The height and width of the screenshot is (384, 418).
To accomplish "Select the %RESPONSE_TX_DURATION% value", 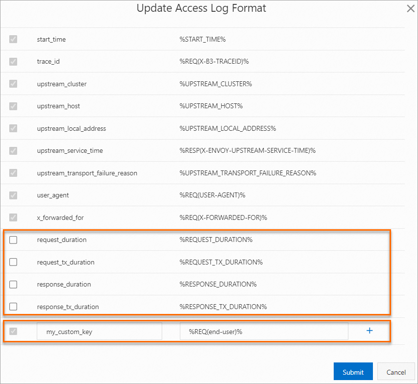I will pyautogui.click(x=223, y=307).
